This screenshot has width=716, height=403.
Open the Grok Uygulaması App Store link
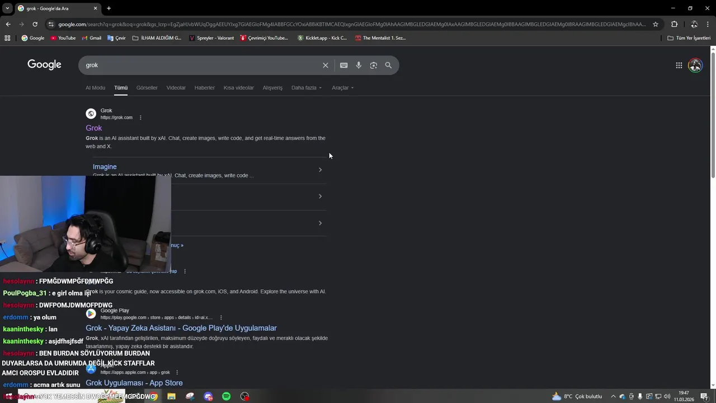point(134,383)
